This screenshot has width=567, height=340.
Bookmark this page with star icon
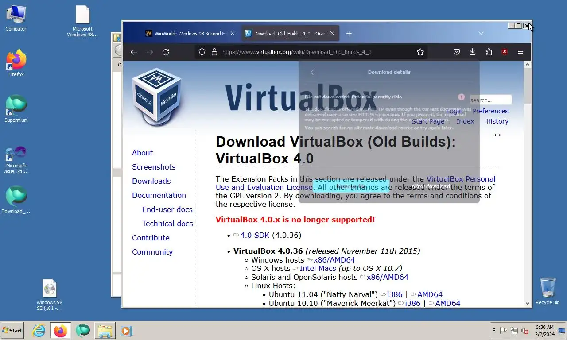pos(420,52)
